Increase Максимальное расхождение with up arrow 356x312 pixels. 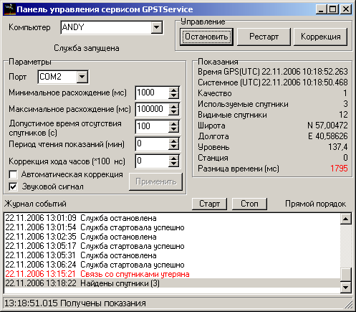pyautogui.click(x=173, y=107)
